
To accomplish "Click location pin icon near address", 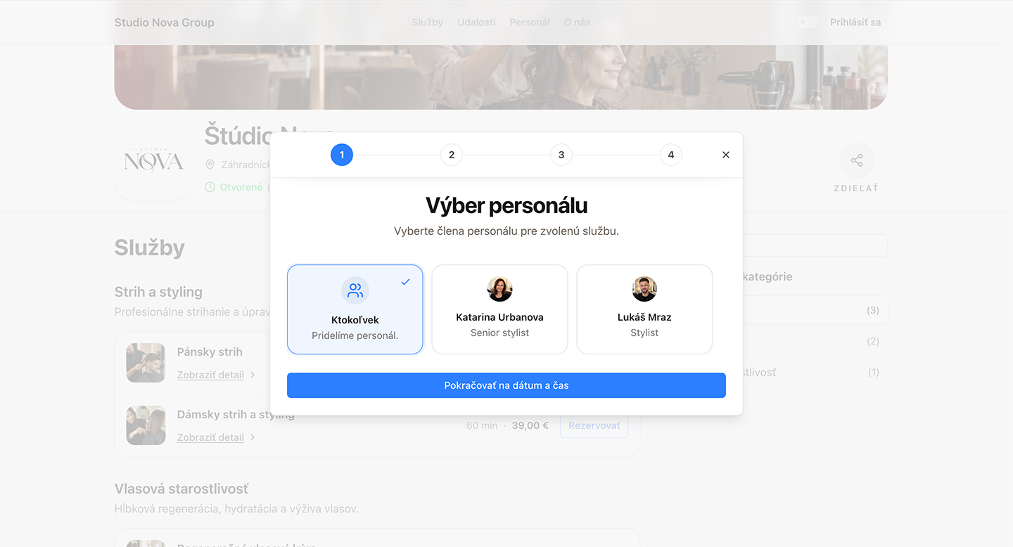I will coord(210,165).
